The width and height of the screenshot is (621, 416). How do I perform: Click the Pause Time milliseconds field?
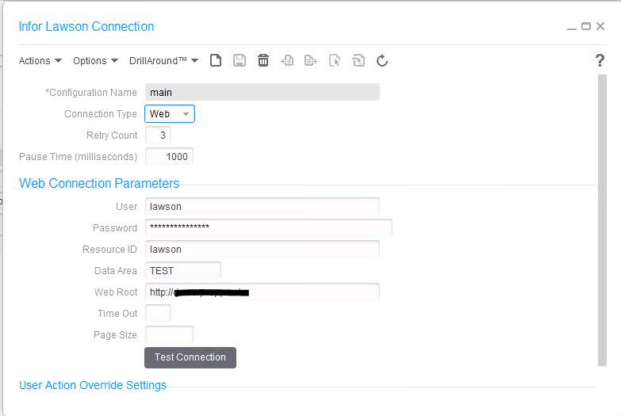tap(169, 157)
